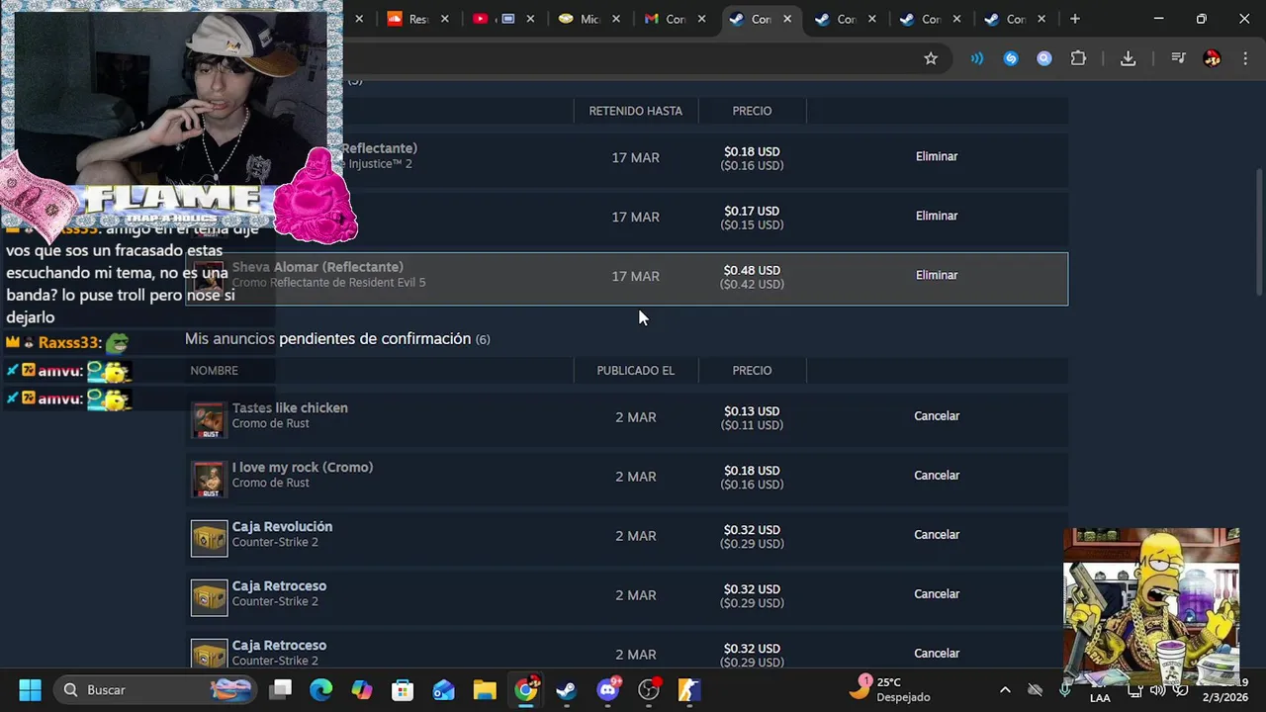Open a new browser tab with plus button

pyautogui.click(x=1075, y=19)
